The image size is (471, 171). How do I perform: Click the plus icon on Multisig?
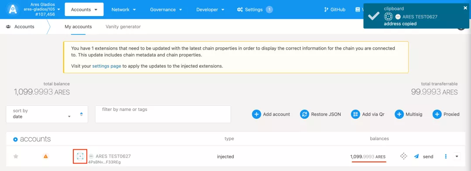pyautogui.click(x=399, y=114)
